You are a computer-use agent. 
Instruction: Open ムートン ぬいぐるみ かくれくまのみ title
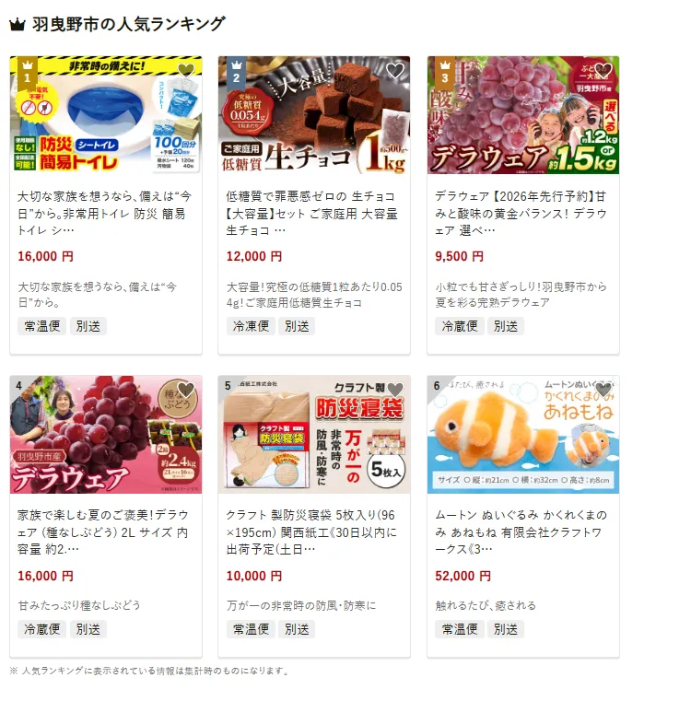(521, 532)
